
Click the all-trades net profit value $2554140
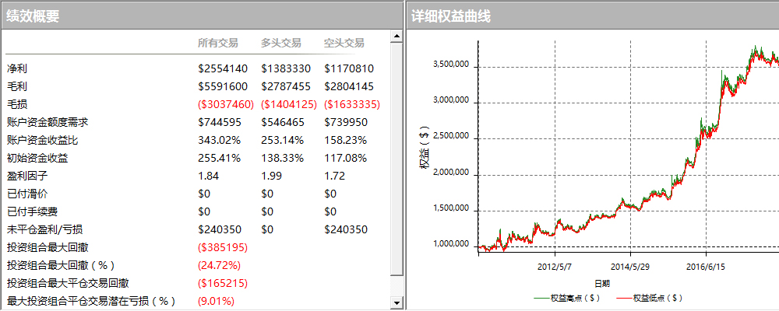pos(223,68)
